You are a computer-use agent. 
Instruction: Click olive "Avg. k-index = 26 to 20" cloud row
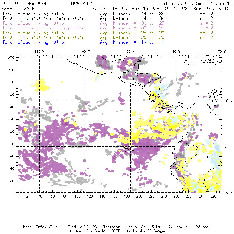pyautogui.click(x=132, y=33)
